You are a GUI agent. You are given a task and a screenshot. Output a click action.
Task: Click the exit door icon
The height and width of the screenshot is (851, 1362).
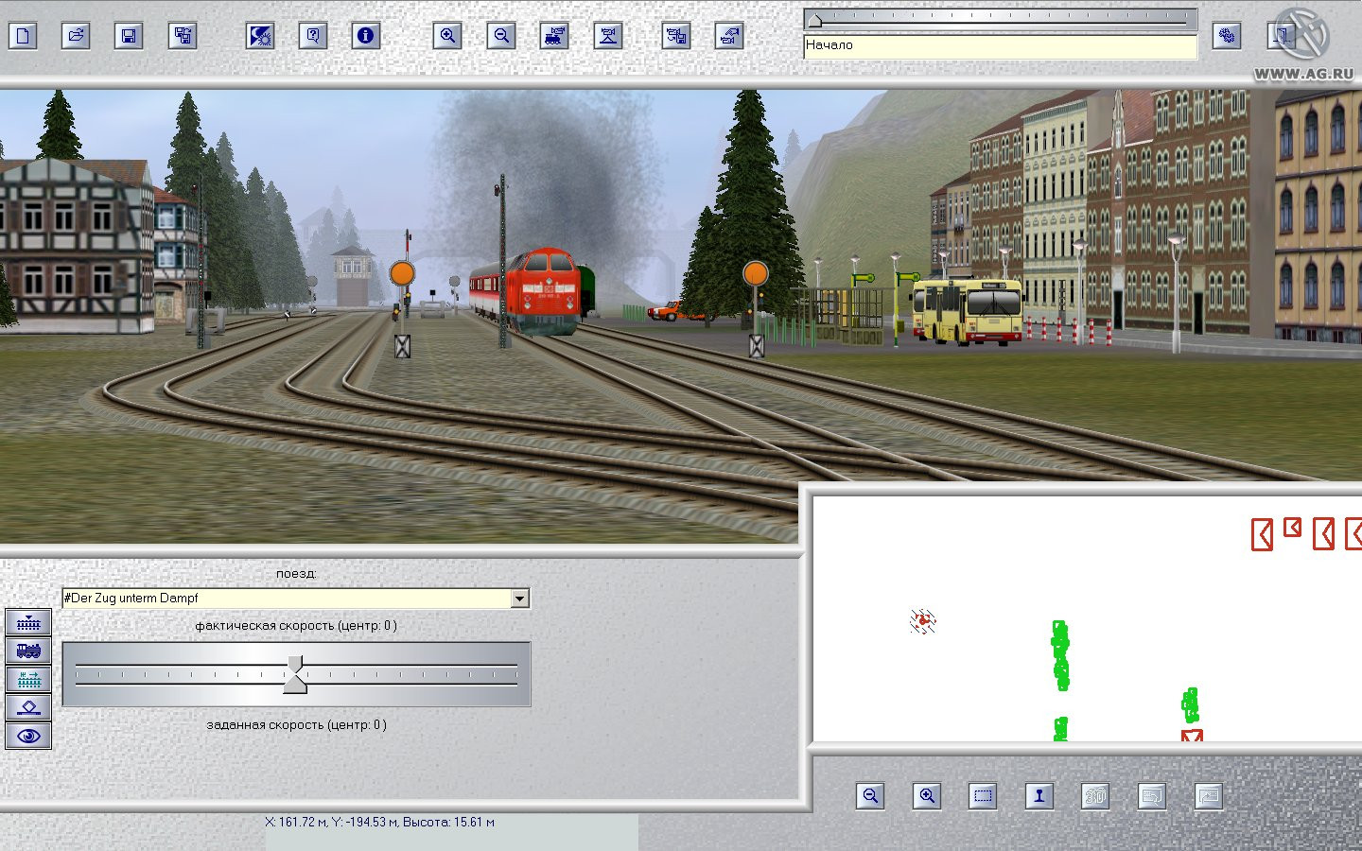pos(1281,36)
